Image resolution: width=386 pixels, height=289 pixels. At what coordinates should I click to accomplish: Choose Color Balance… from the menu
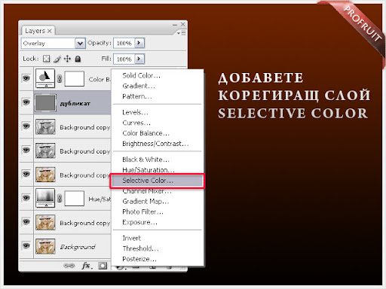click(146, 133)
